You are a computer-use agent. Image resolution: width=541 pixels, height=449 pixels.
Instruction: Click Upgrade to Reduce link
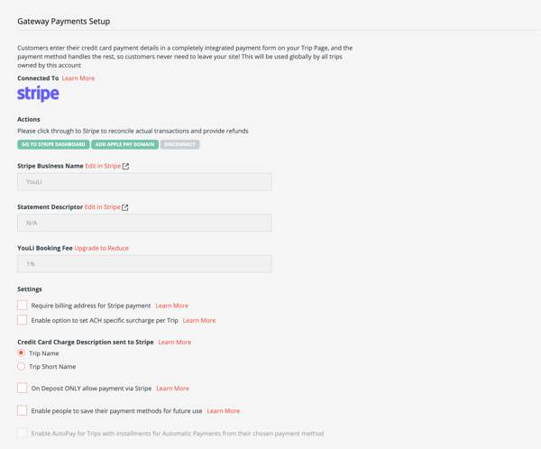101,248
